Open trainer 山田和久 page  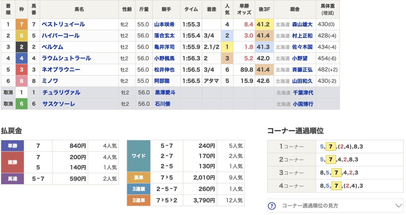point(302,81)
